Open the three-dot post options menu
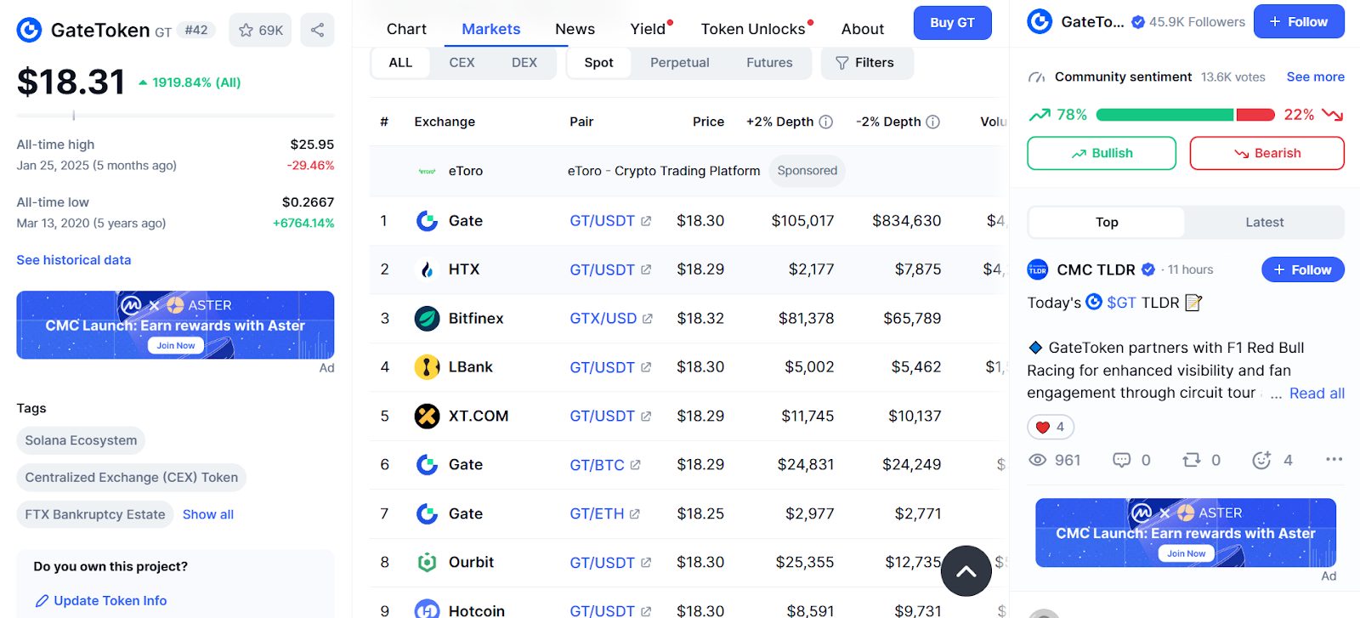This screenshot has width=1360, height=618. 1334,459
